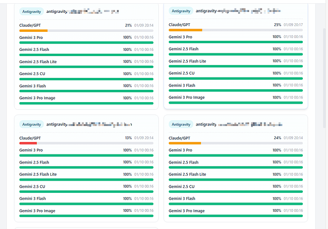Click Gemini 2.5 Flash label in the 13% card
This screenshot has height=229, width=328.
point(34,162)
